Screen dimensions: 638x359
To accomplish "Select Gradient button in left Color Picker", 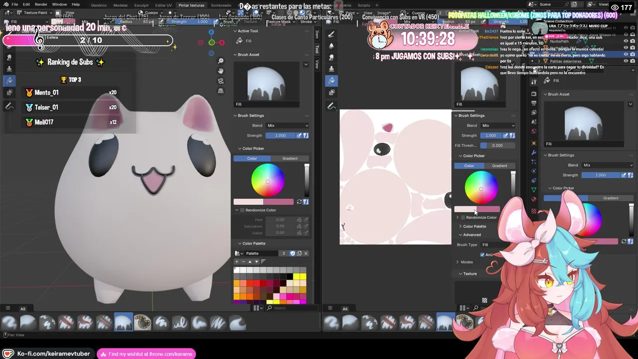I will pyautogui.click(x=290, y=159).
